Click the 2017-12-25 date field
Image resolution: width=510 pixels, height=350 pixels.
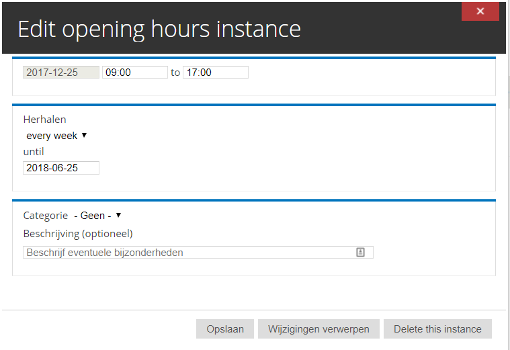(x=61, y=73)
